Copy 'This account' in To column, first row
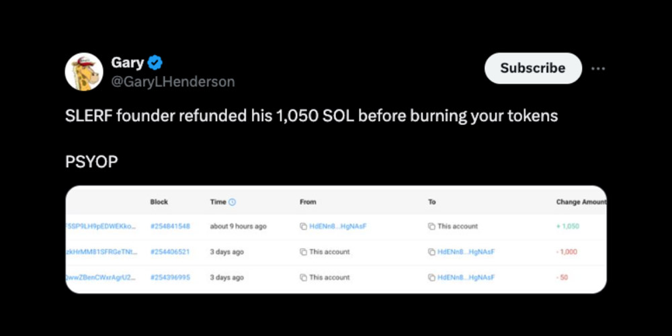Screen dimensions: 672x336 (x=431, y=226)
